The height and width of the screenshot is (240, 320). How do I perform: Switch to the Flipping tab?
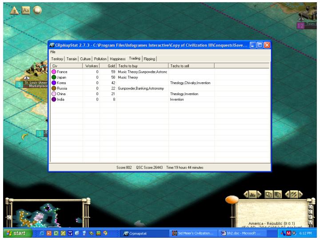pyautogui.click(x=149, y=59)
